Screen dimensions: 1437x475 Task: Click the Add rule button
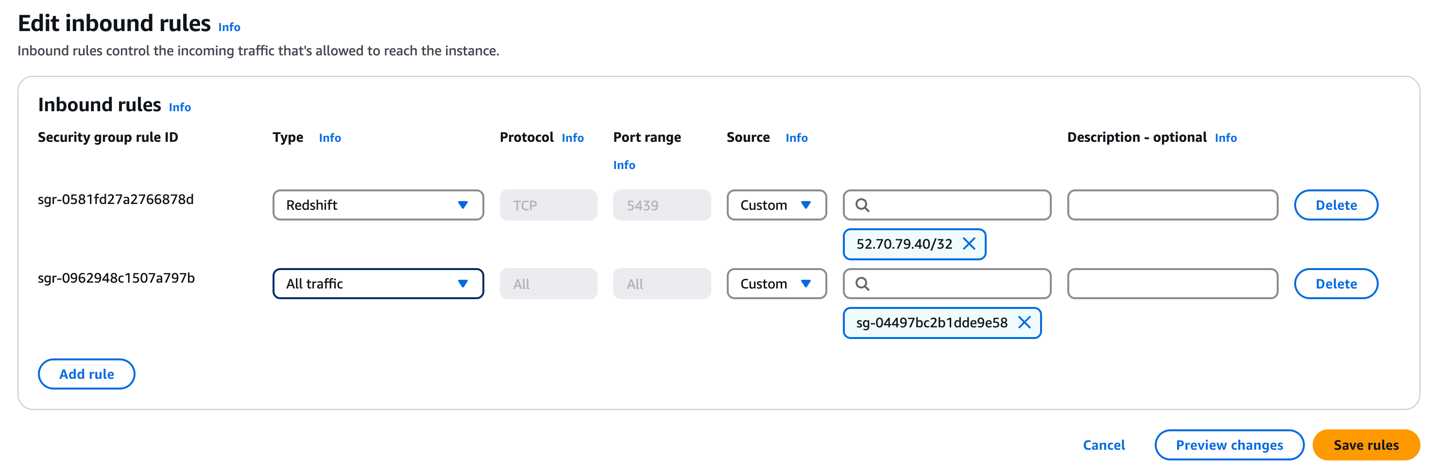tap(86, 374)
